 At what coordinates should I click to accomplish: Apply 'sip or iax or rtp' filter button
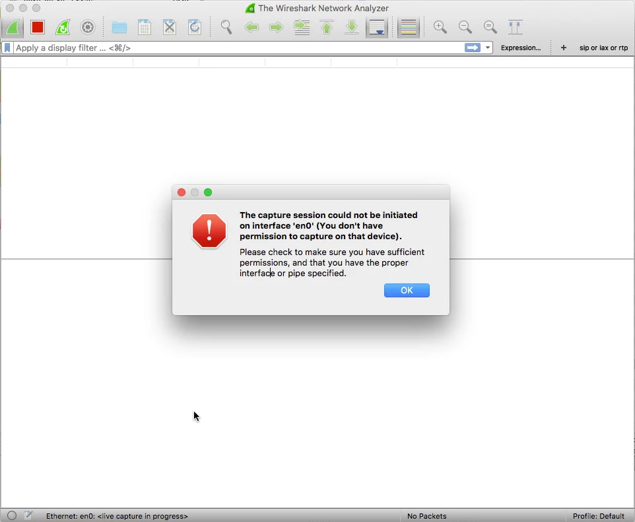pos(603,48)
